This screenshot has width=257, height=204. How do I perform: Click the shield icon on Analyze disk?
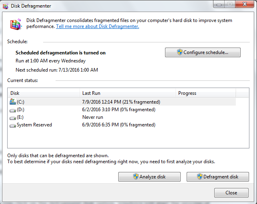pos(135,177)
